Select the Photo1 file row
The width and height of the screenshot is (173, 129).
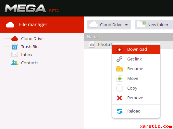tap(129, 45)
